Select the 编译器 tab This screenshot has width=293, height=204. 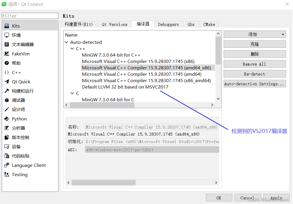pos(143,24)
